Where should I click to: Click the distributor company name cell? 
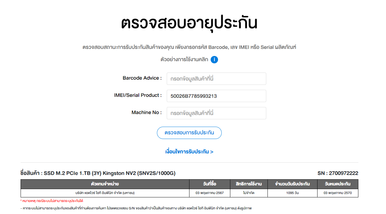pyautogui.click(x=105, y=193)
